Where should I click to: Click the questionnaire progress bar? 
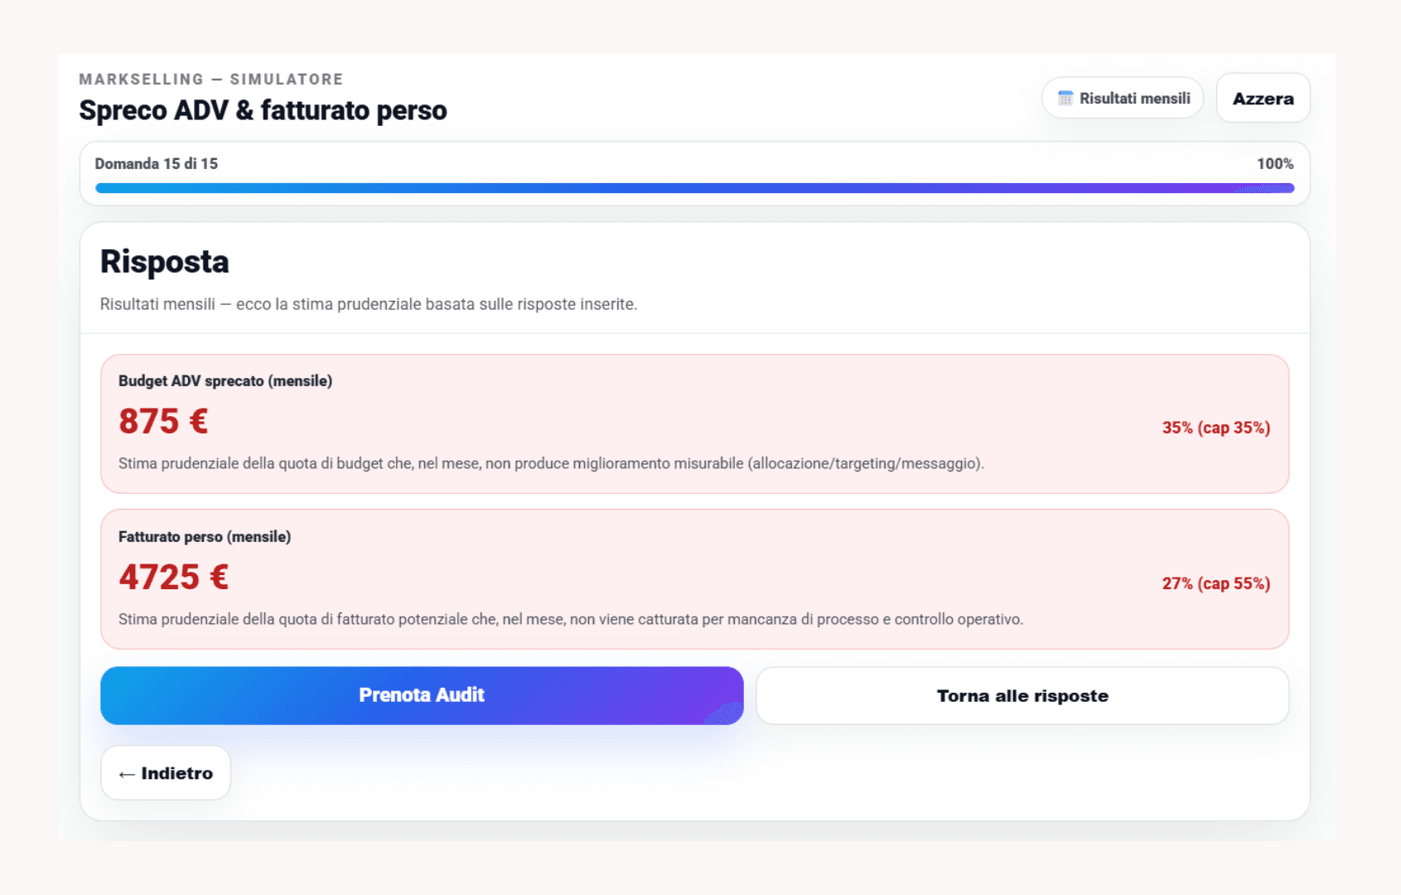point(694,188)
